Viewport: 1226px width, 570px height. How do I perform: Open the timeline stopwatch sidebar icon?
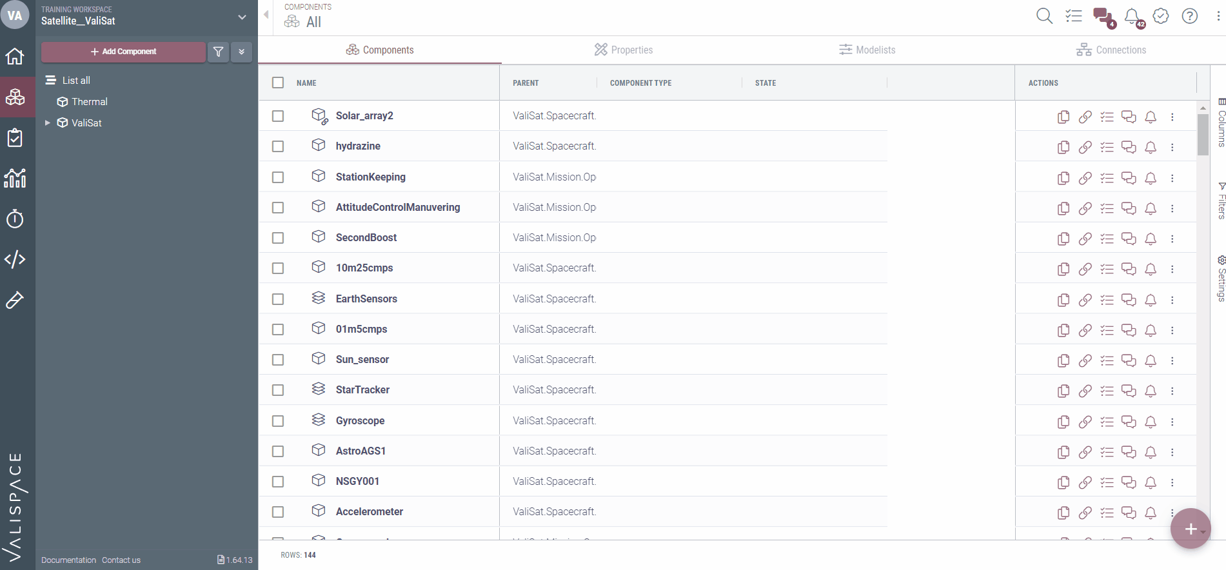click(15, 219)
